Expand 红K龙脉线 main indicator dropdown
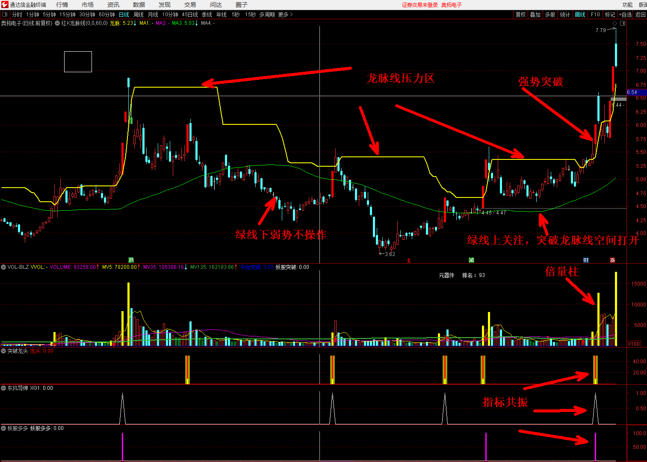This screenshot has height=462, width=647. [x=57, y=23]
